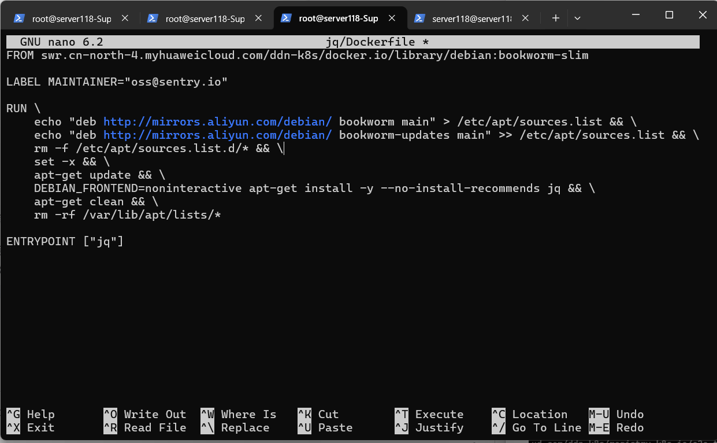The image size is (717, 443).
Task: Click PowerShell icon on first terminal tab
Action: coord(19,19)
